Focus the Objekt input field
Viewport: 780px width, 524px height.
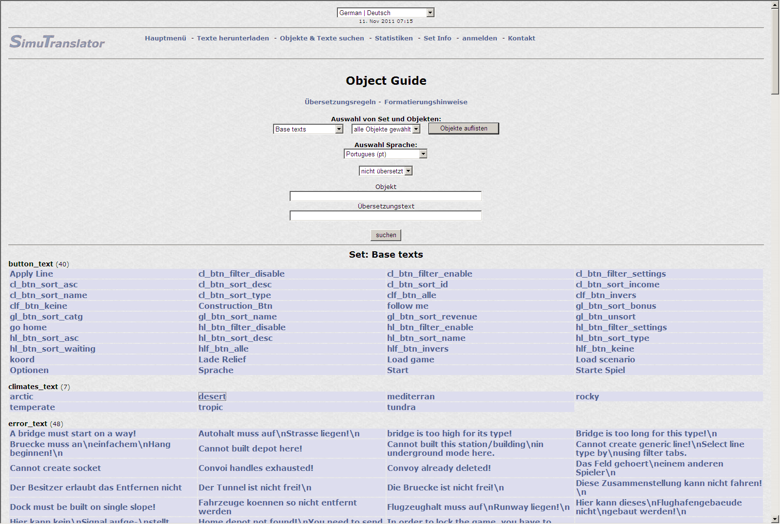(385, 196)
